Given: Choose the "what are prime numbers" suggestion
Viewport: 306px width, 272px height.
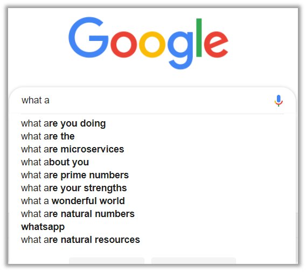Looking at the screenshot, I should (x=75, y=175).
